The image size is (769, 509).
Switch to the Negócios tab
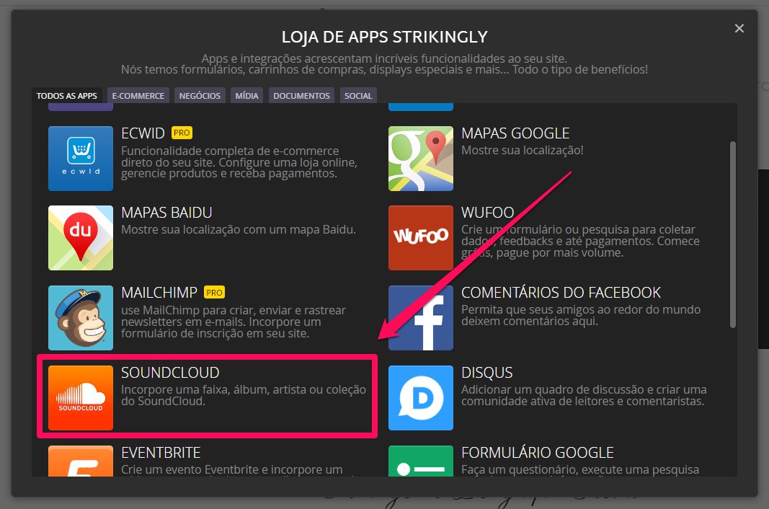click(x=200, y=96)
